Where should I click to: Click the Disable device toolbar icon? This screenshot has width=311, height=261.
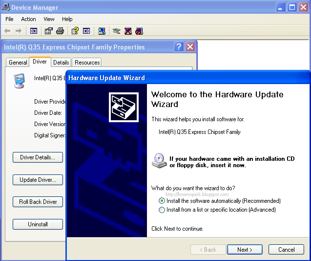point(139,31)
